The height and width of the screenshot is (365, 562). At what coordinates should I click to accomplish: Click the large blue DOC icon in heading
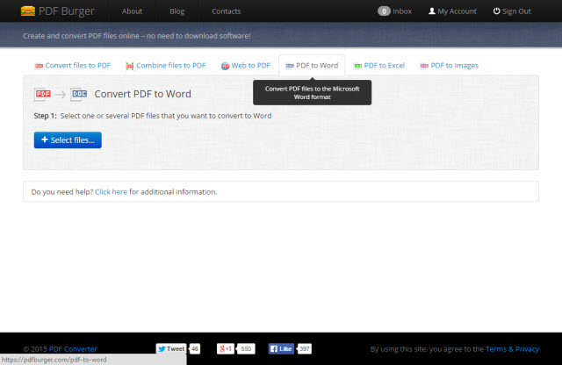click(79, 94)
